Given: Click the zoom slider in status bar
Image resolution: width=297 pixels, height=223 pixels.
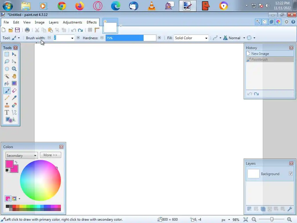Looking at the screenshot, I should click(271, 220).
